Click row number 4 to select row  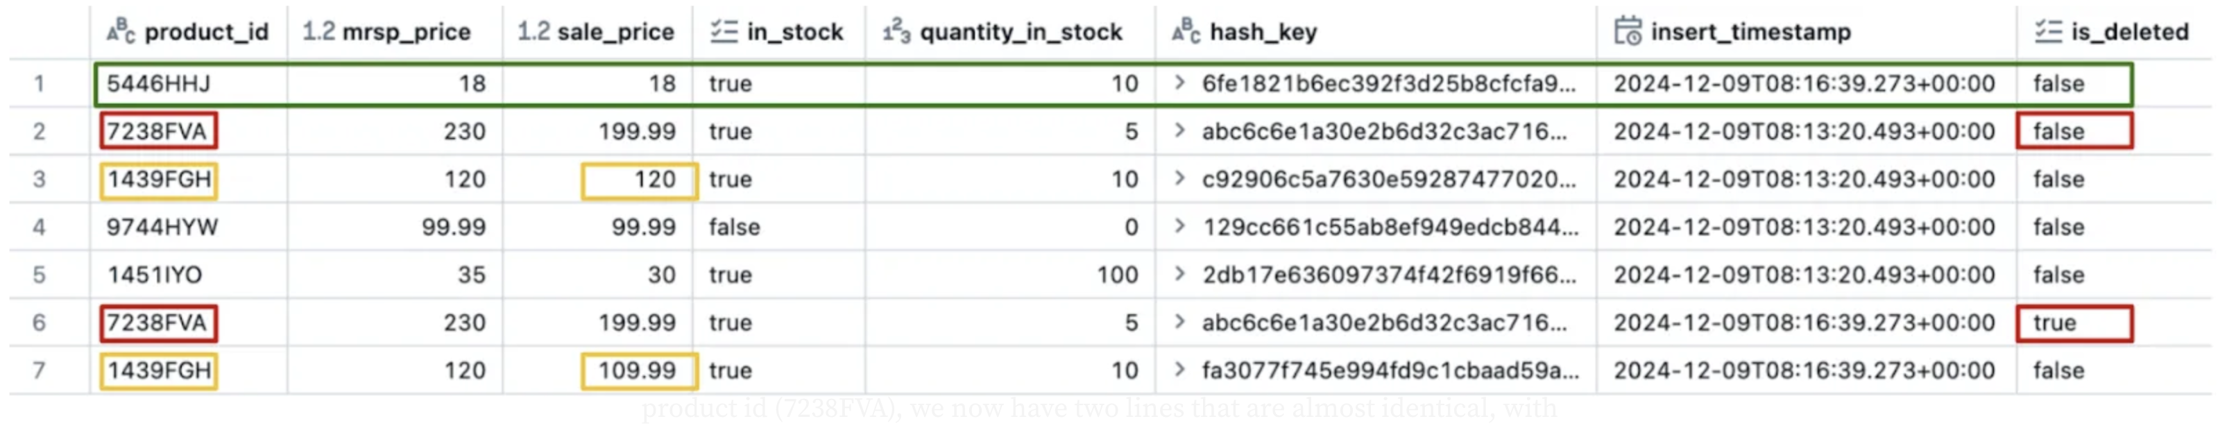pyautogui.click(x=39, y=227)
